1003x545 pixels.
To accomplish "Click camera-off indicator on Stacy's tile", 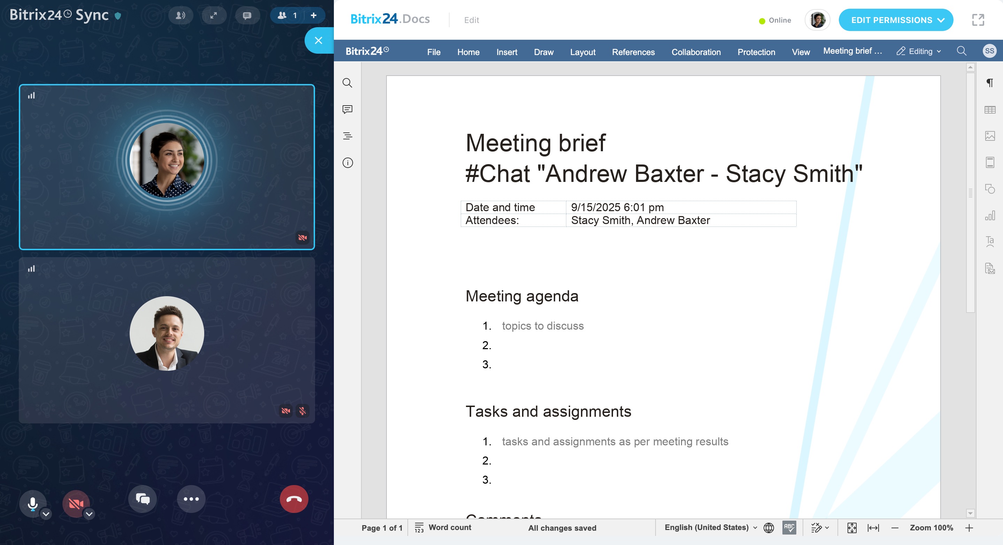I will (302, 237).
